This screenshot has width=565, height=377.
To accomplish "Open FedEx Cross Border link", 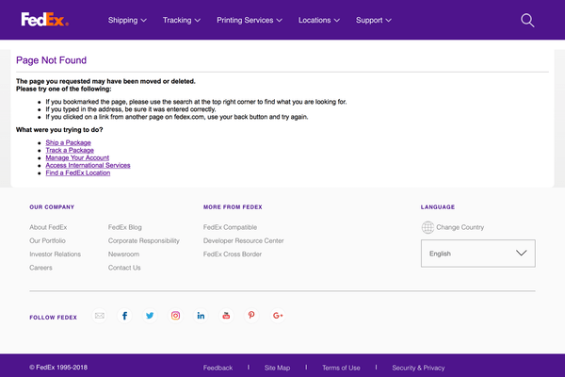I will 233,254.
